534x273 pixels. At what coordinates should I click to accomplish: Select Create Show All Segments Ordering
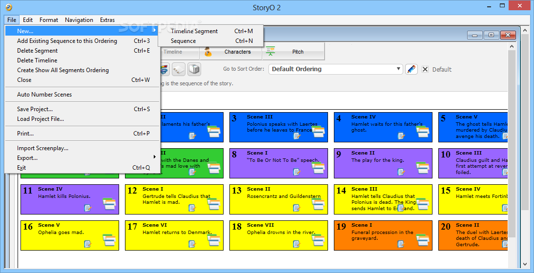(x=82, y=70)
